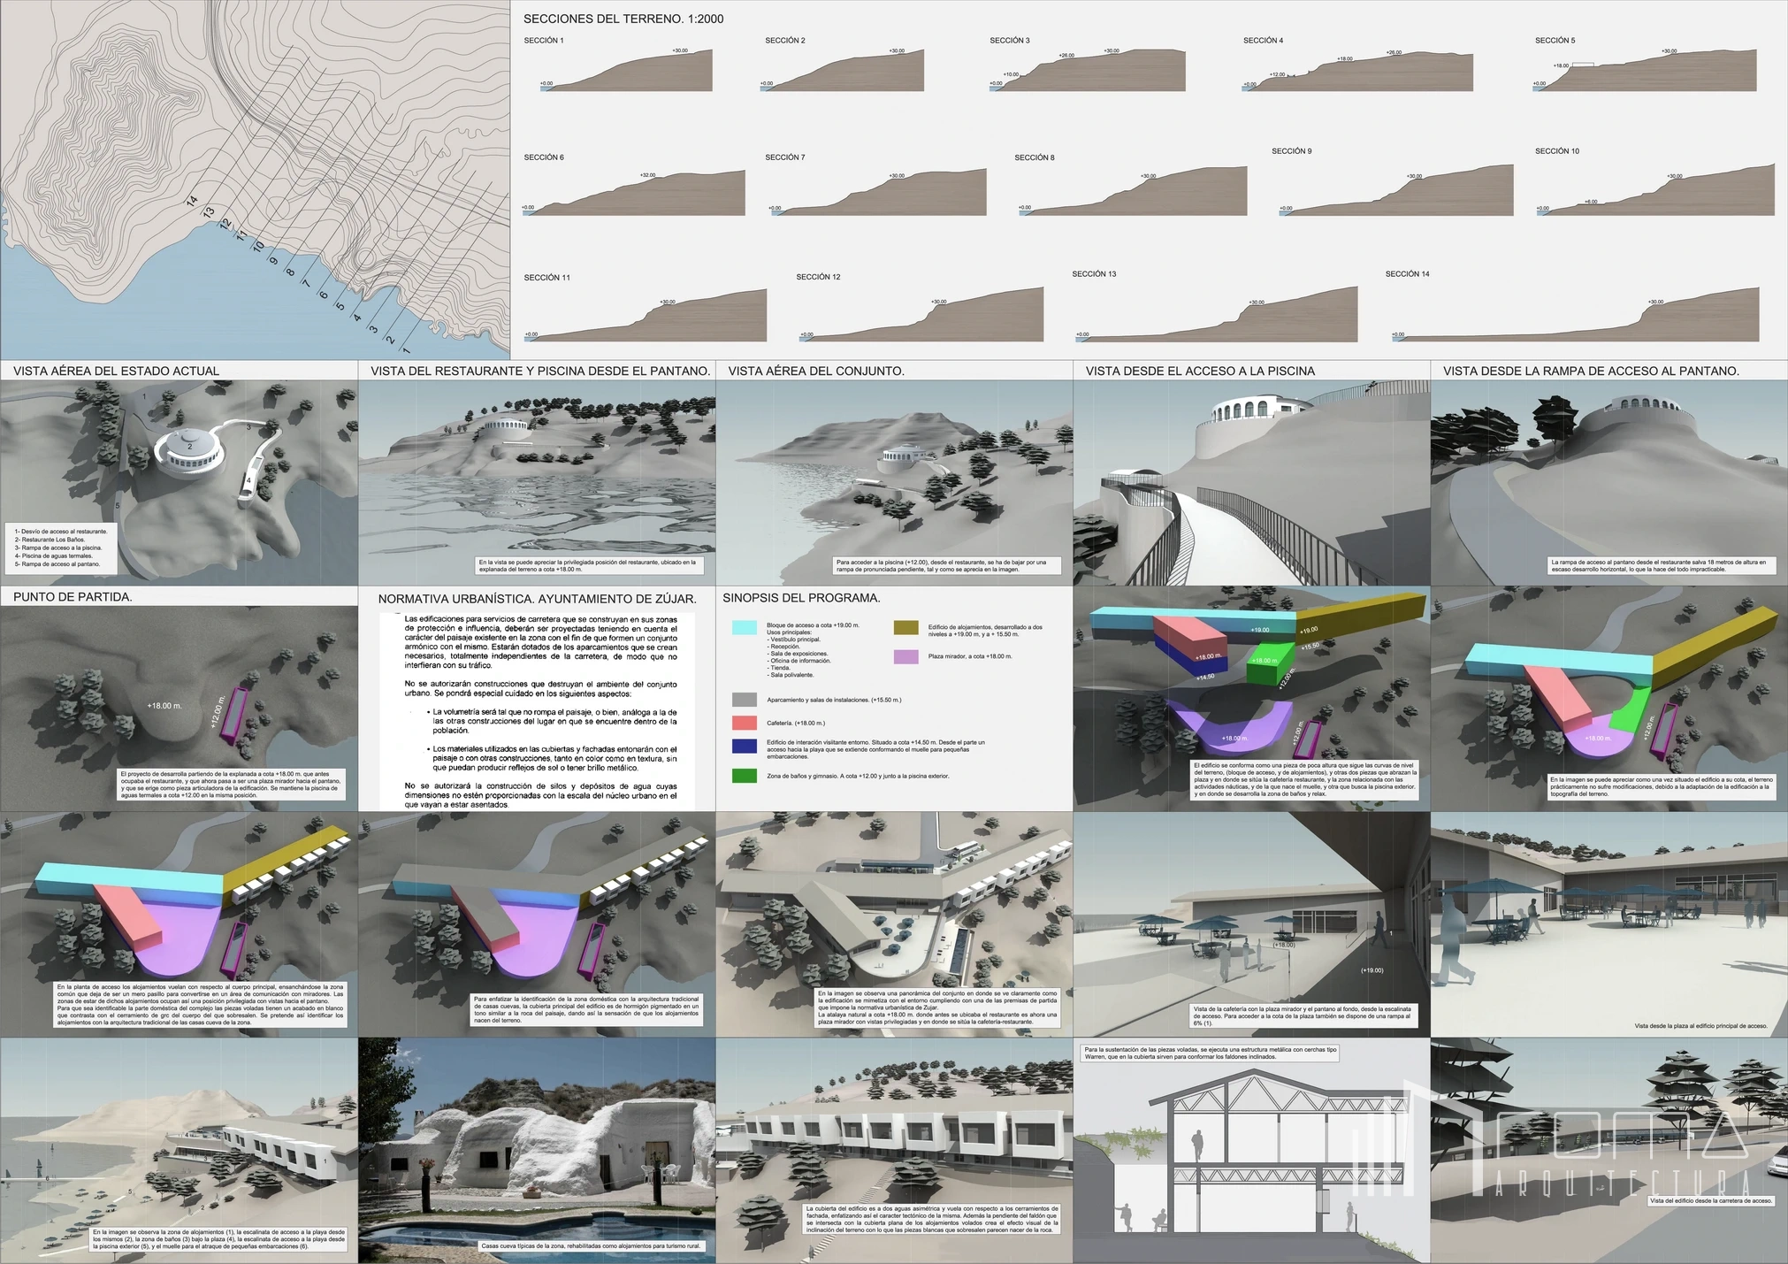Click the green Zona de baños swatch
The height and width of the screenshot is (1264, 1788).
[745, 776]
